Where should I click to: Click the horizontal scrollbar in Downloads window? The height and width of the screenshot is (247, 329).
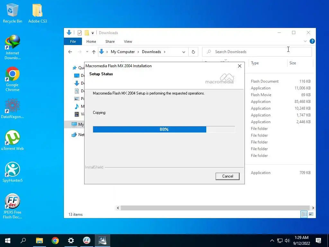(x=215, y=208)
